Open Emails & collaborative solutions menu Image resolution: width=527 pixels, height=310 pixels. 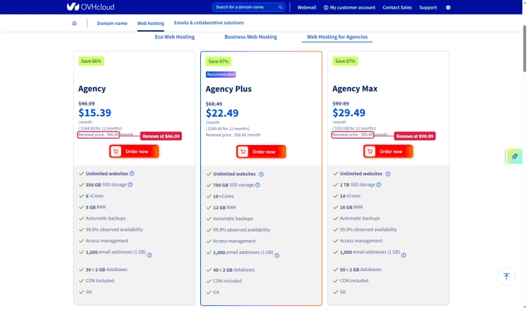[209, 22]
